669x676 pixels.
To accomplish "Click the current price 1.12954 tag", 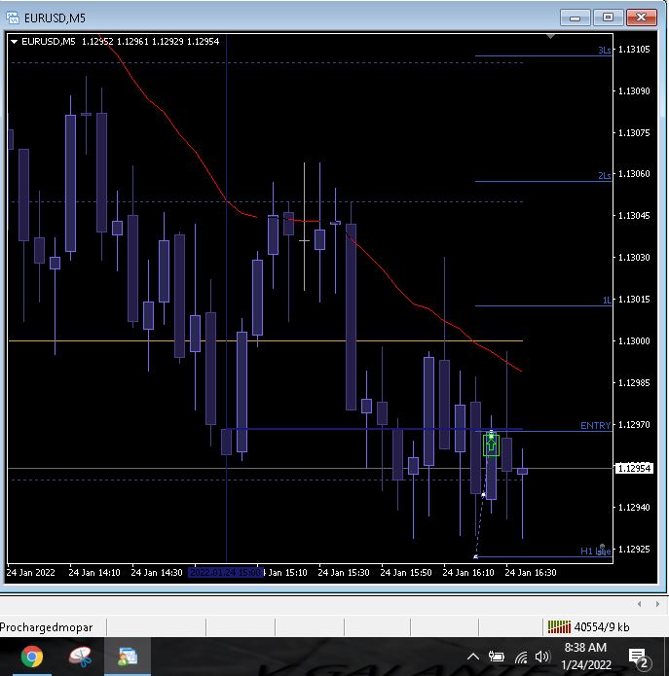I will click(x=634, y=468).
